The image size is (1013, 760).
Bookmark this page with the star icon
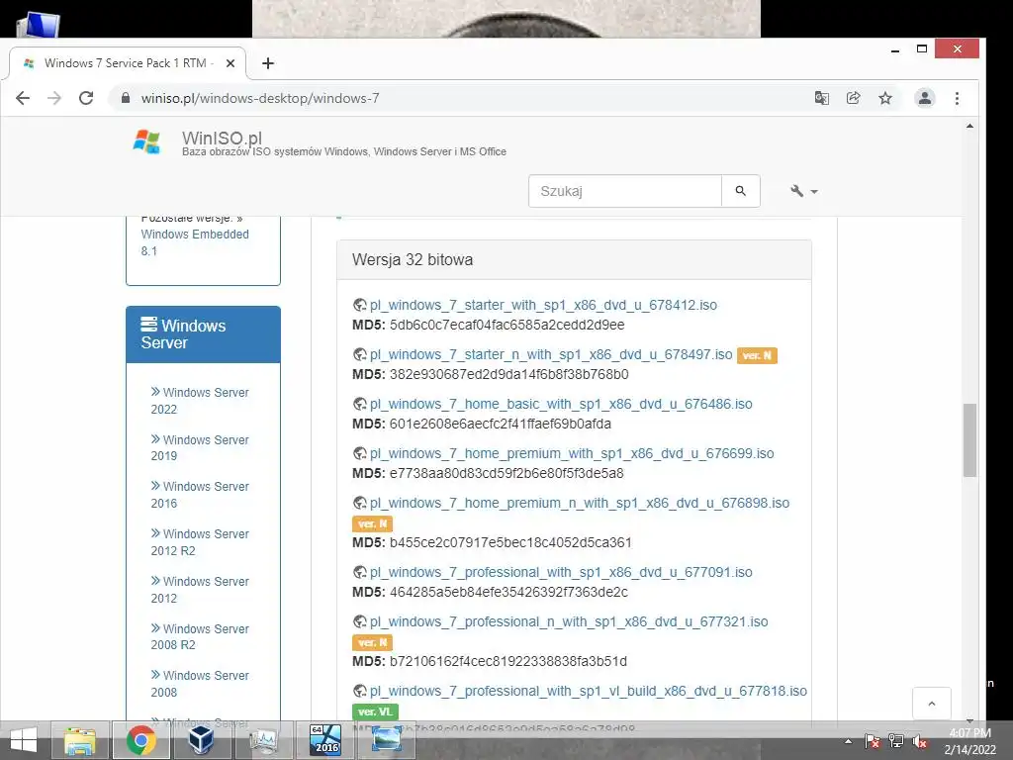coord(885,98)
